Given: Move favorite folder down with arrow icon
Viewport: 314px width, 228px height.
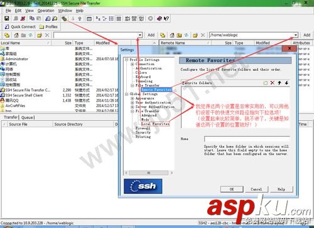Looking at the screenshot, I should pyautogui.click(x=286, y=83).
